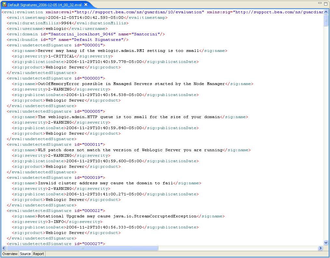Image resolution: width=330 pixels, height=258 pixels.
Task: Click the undetectedSignature id "000005"
Action: click(x=92, y=111)
